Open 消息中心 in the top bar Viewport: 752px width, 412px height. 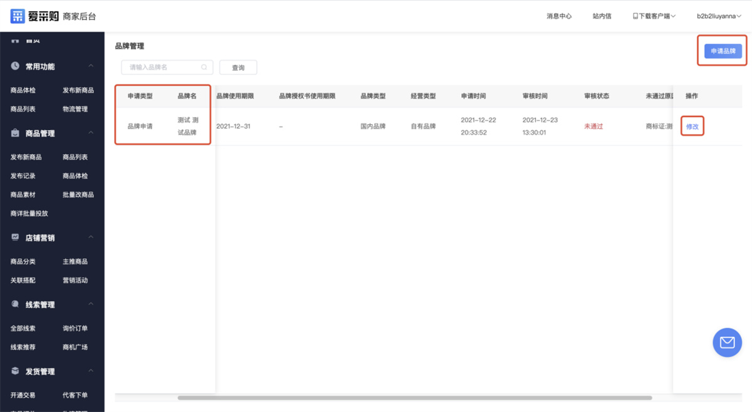[x=559, y=16]
